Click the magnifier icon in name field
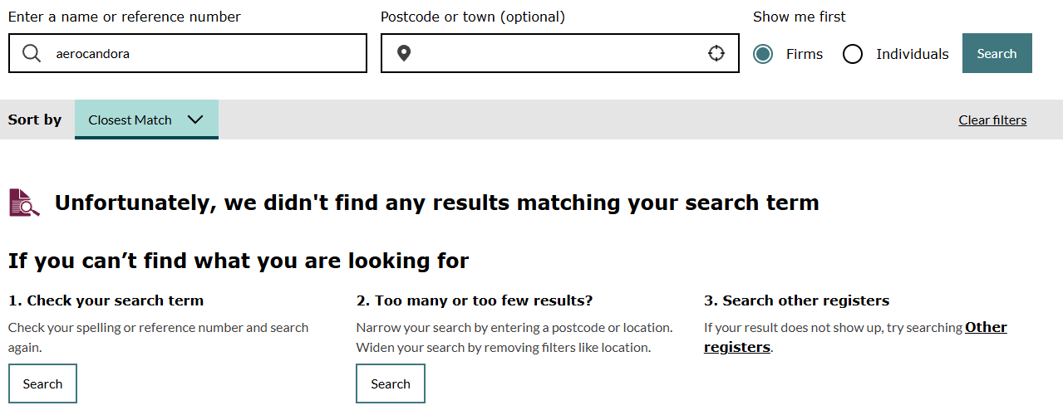The width and height of the screenshot is (1063, 420). 32,54
